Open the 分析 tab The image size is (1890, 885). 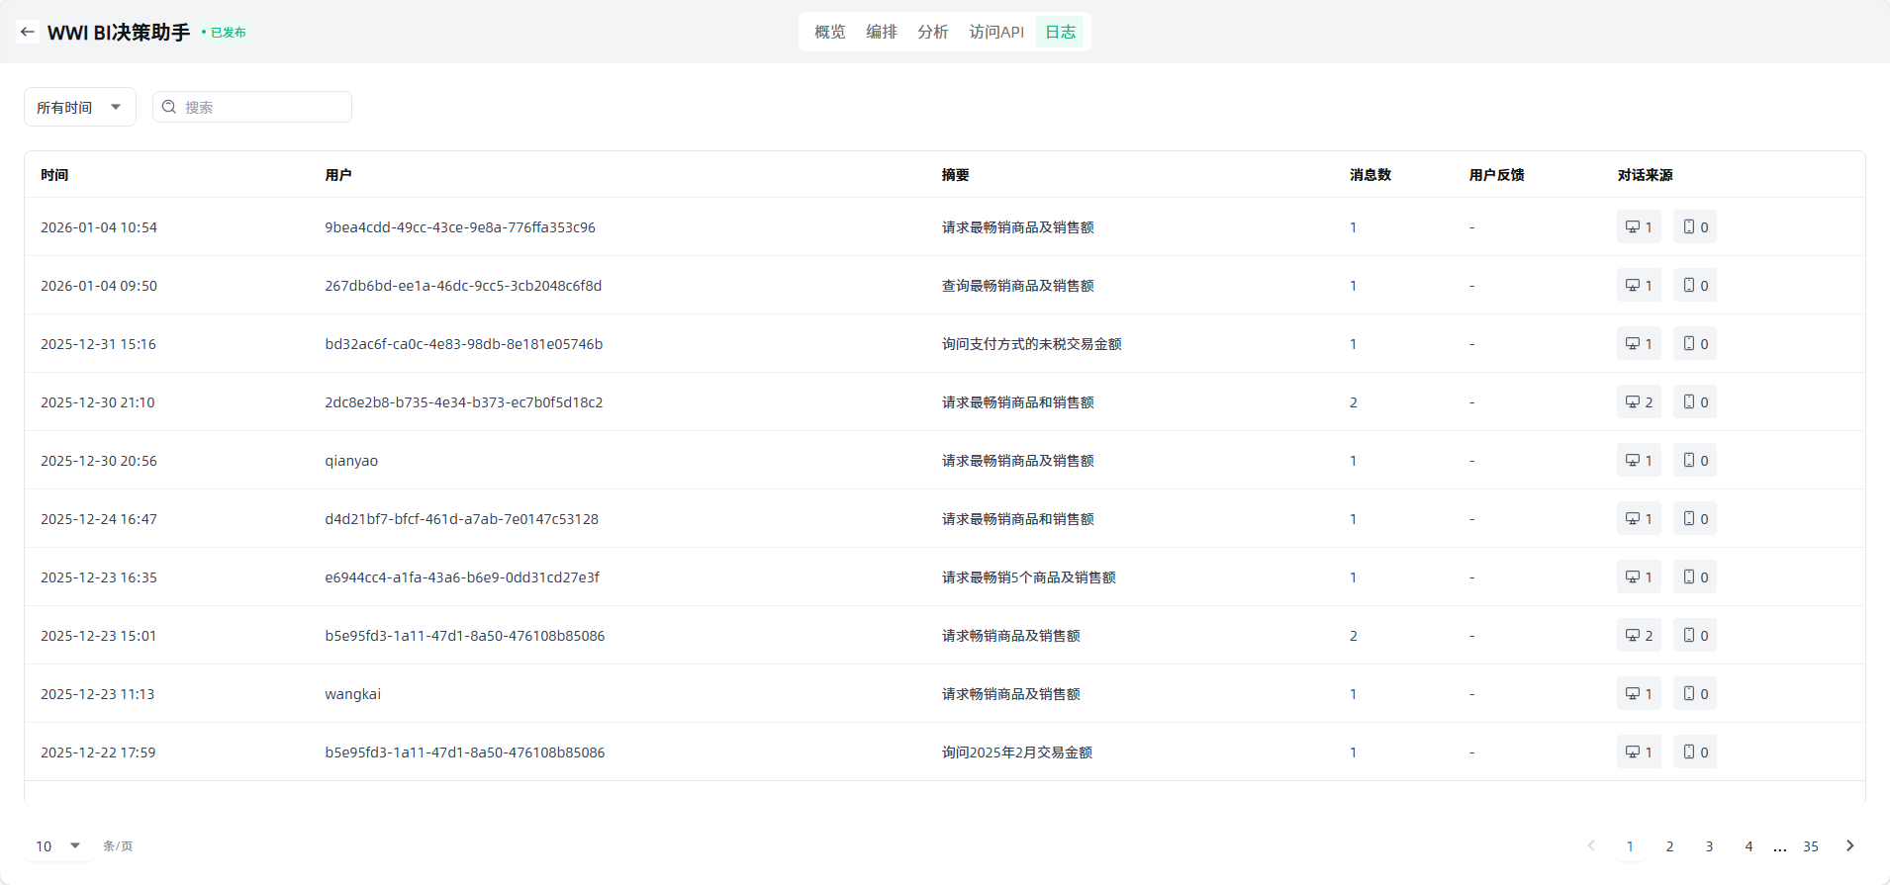pyautogui.click(x=932, y=32)
